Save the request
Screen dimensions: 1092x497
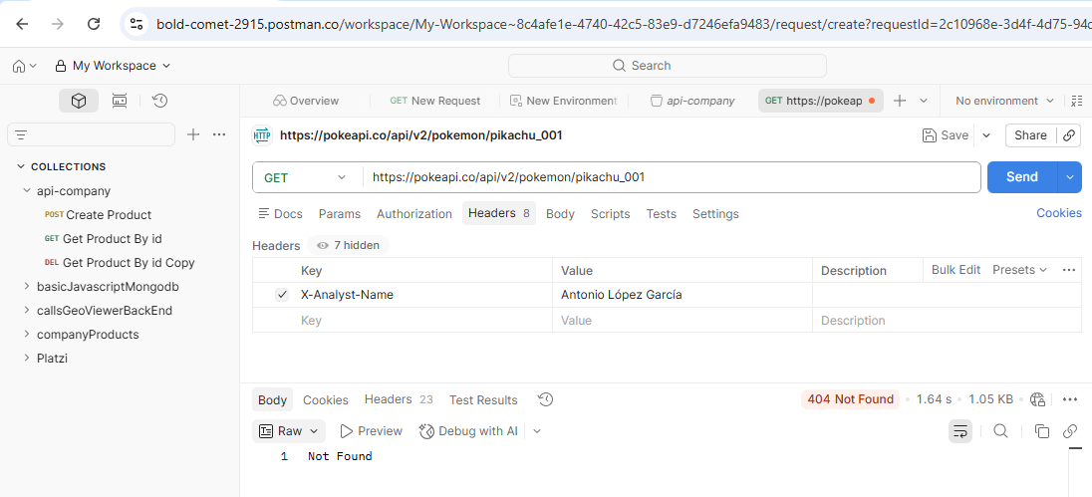click(x=946, y=135)
